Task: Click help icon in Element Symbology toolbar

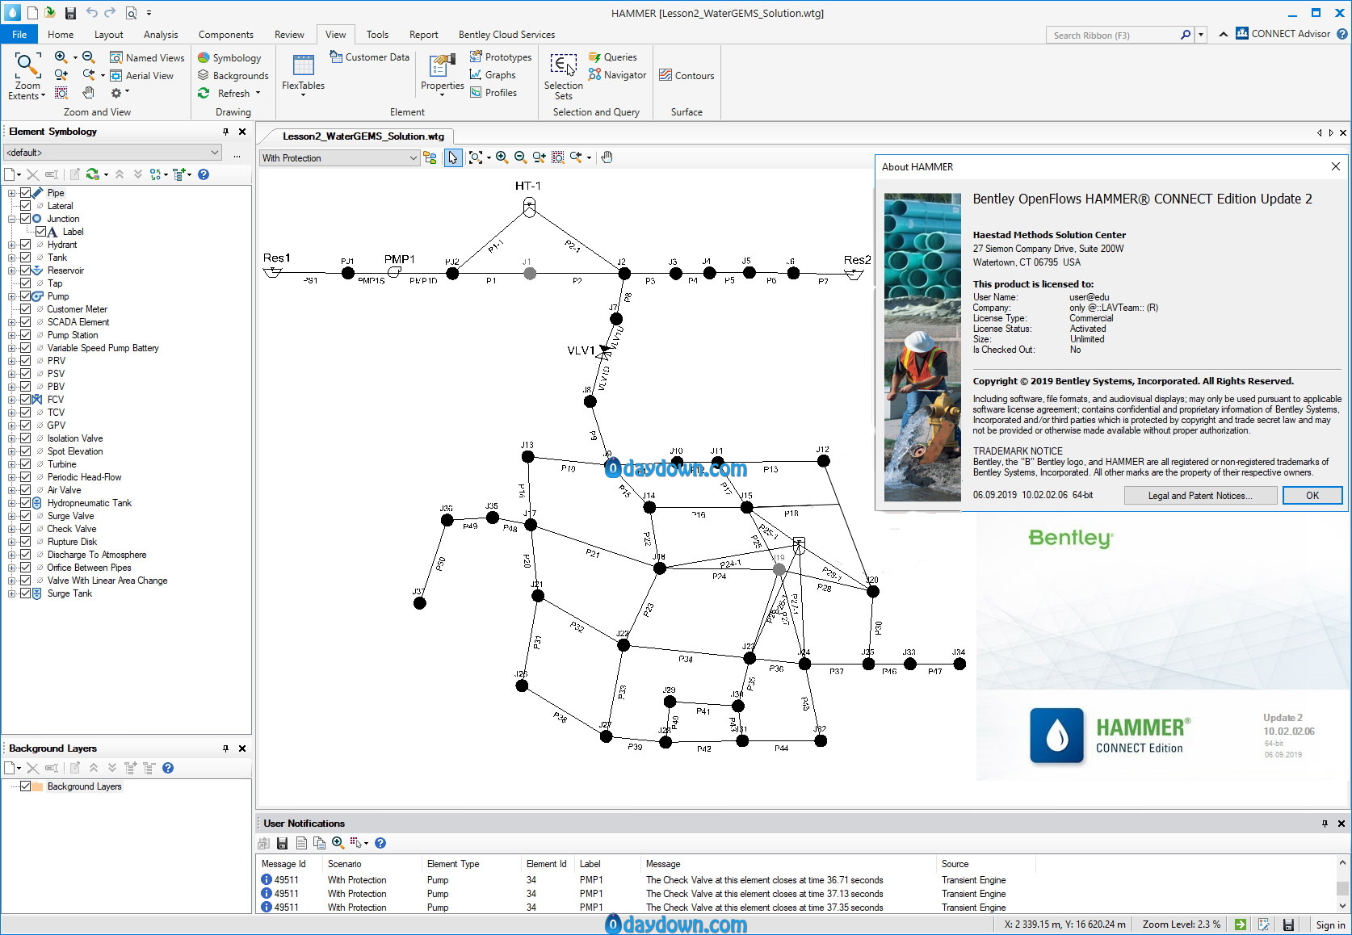Action: pyautogui.click(x=204, y=174)
